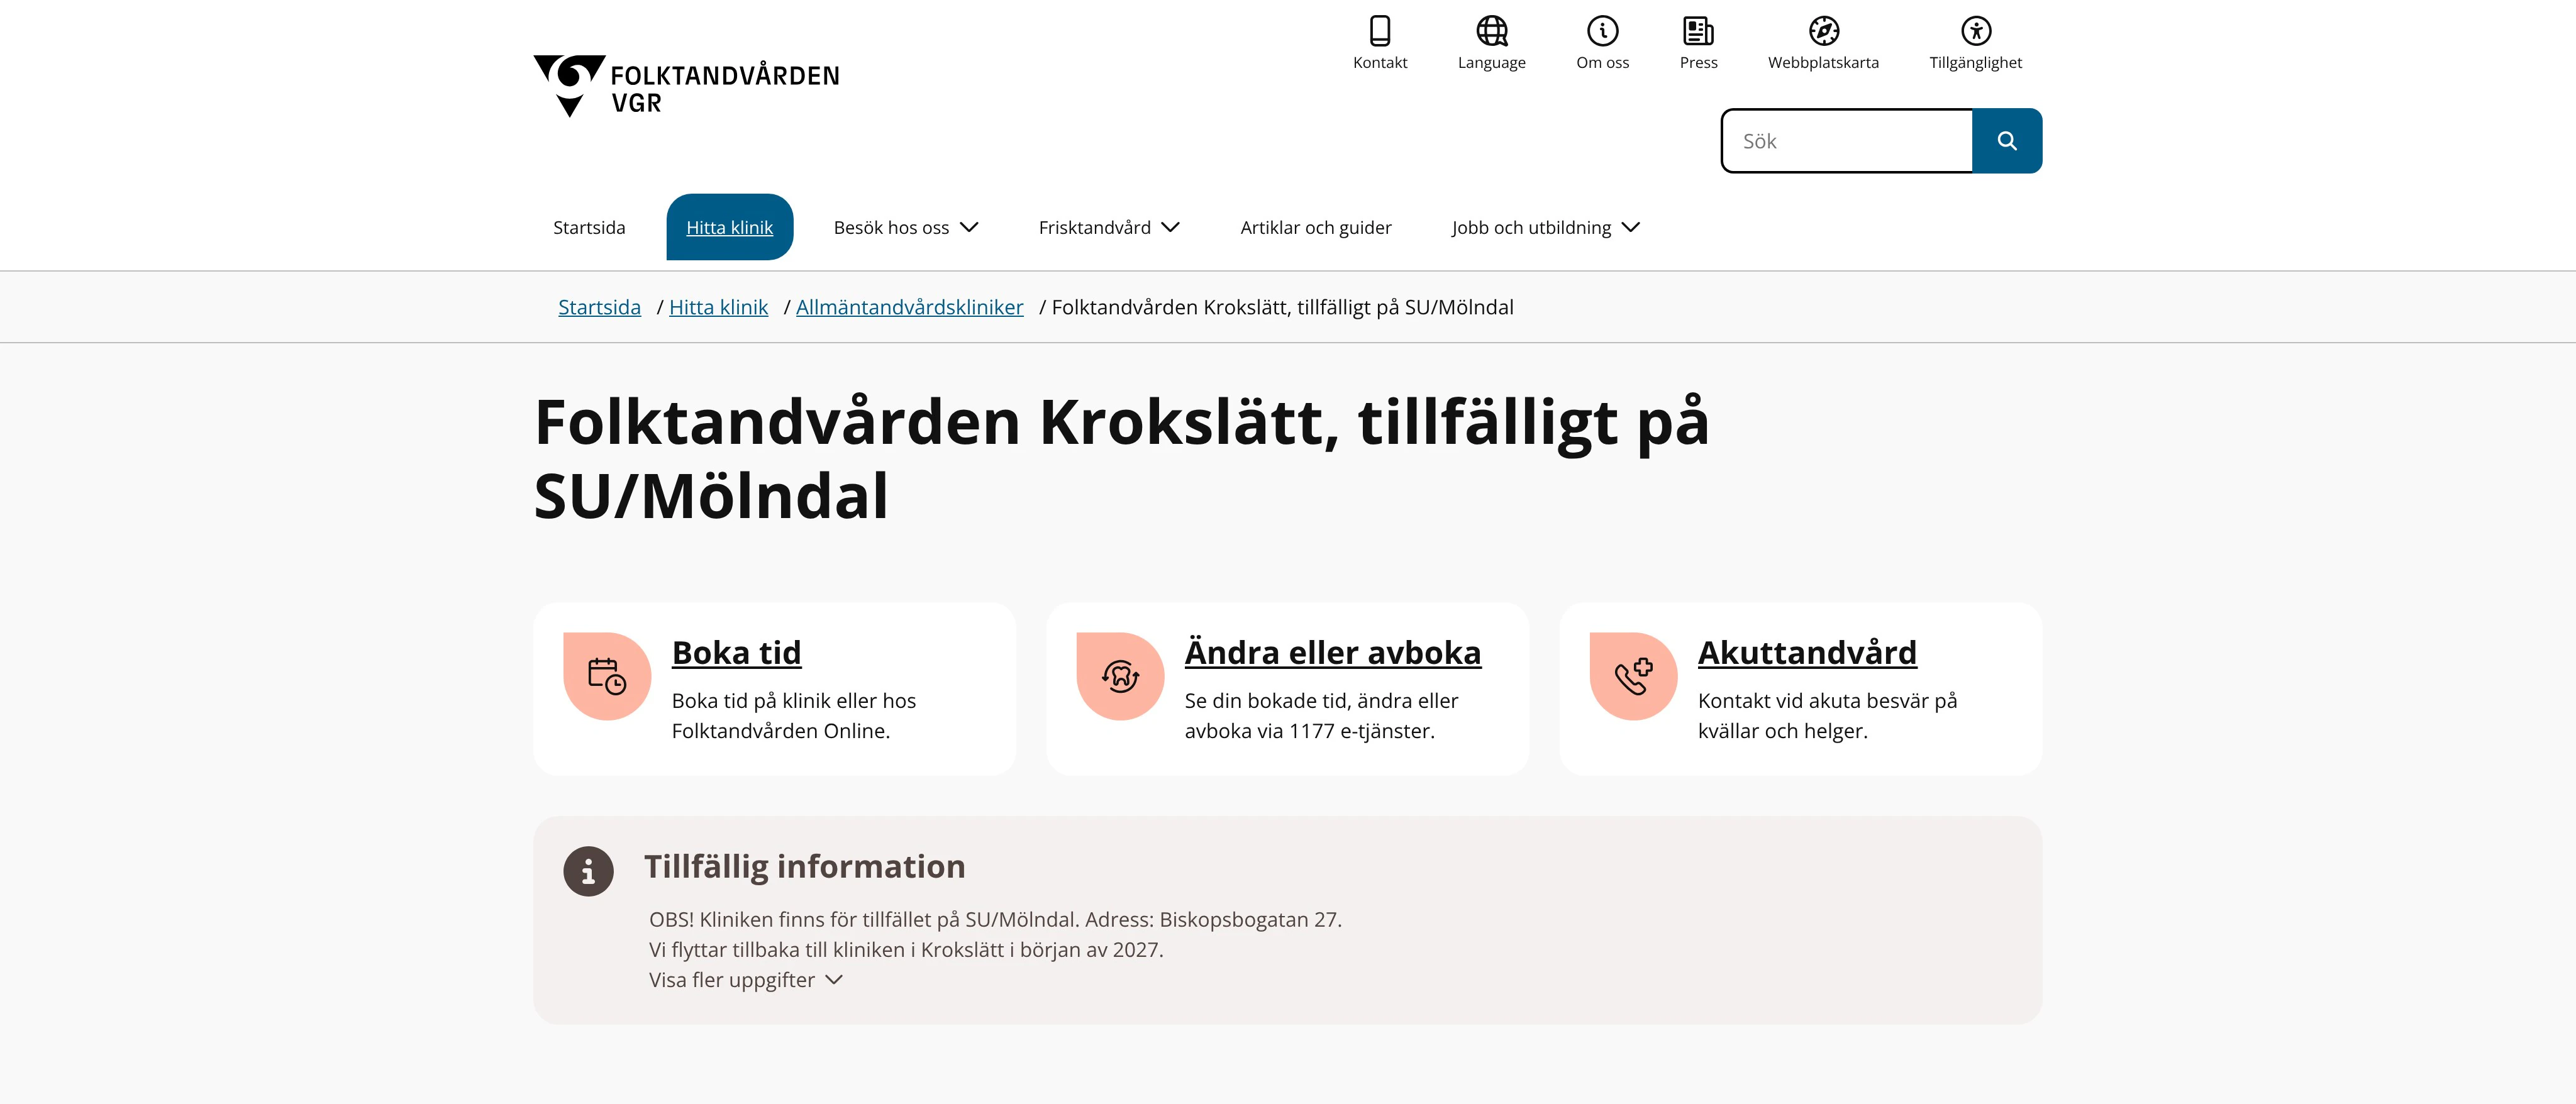The image size is (2576, 1104).
Task: Expand the Frisktandvård menu
Action: coord(1109,228)
